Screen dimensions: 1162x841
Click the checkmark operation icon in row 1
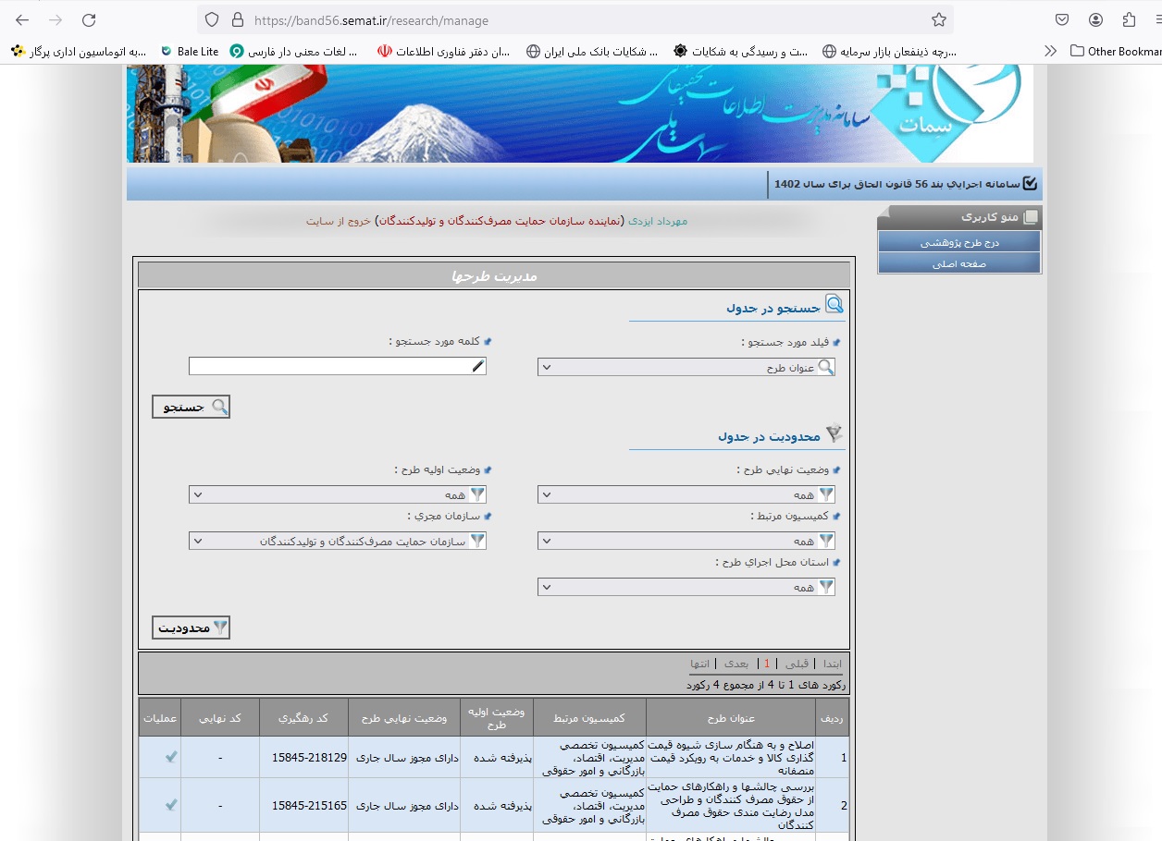pyautogui.click(x=171, y=757)
